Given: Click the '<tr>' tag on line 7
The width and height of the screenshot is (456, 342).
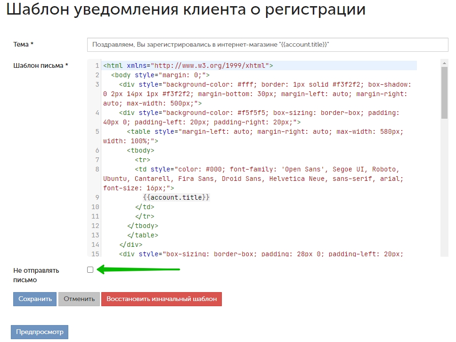Looking at the screenshot, I should pyautogui.click(x=142, y=160).
